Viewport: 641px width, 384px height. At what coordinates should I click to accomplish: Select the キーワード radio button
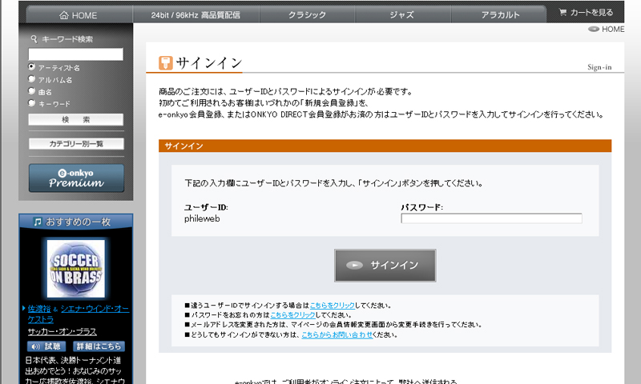click(31, 103)
